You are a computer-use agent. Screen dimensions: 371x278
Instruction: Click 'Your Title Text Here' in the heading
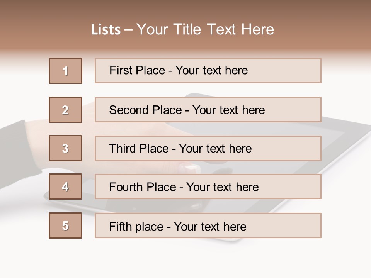coord(205,30)
